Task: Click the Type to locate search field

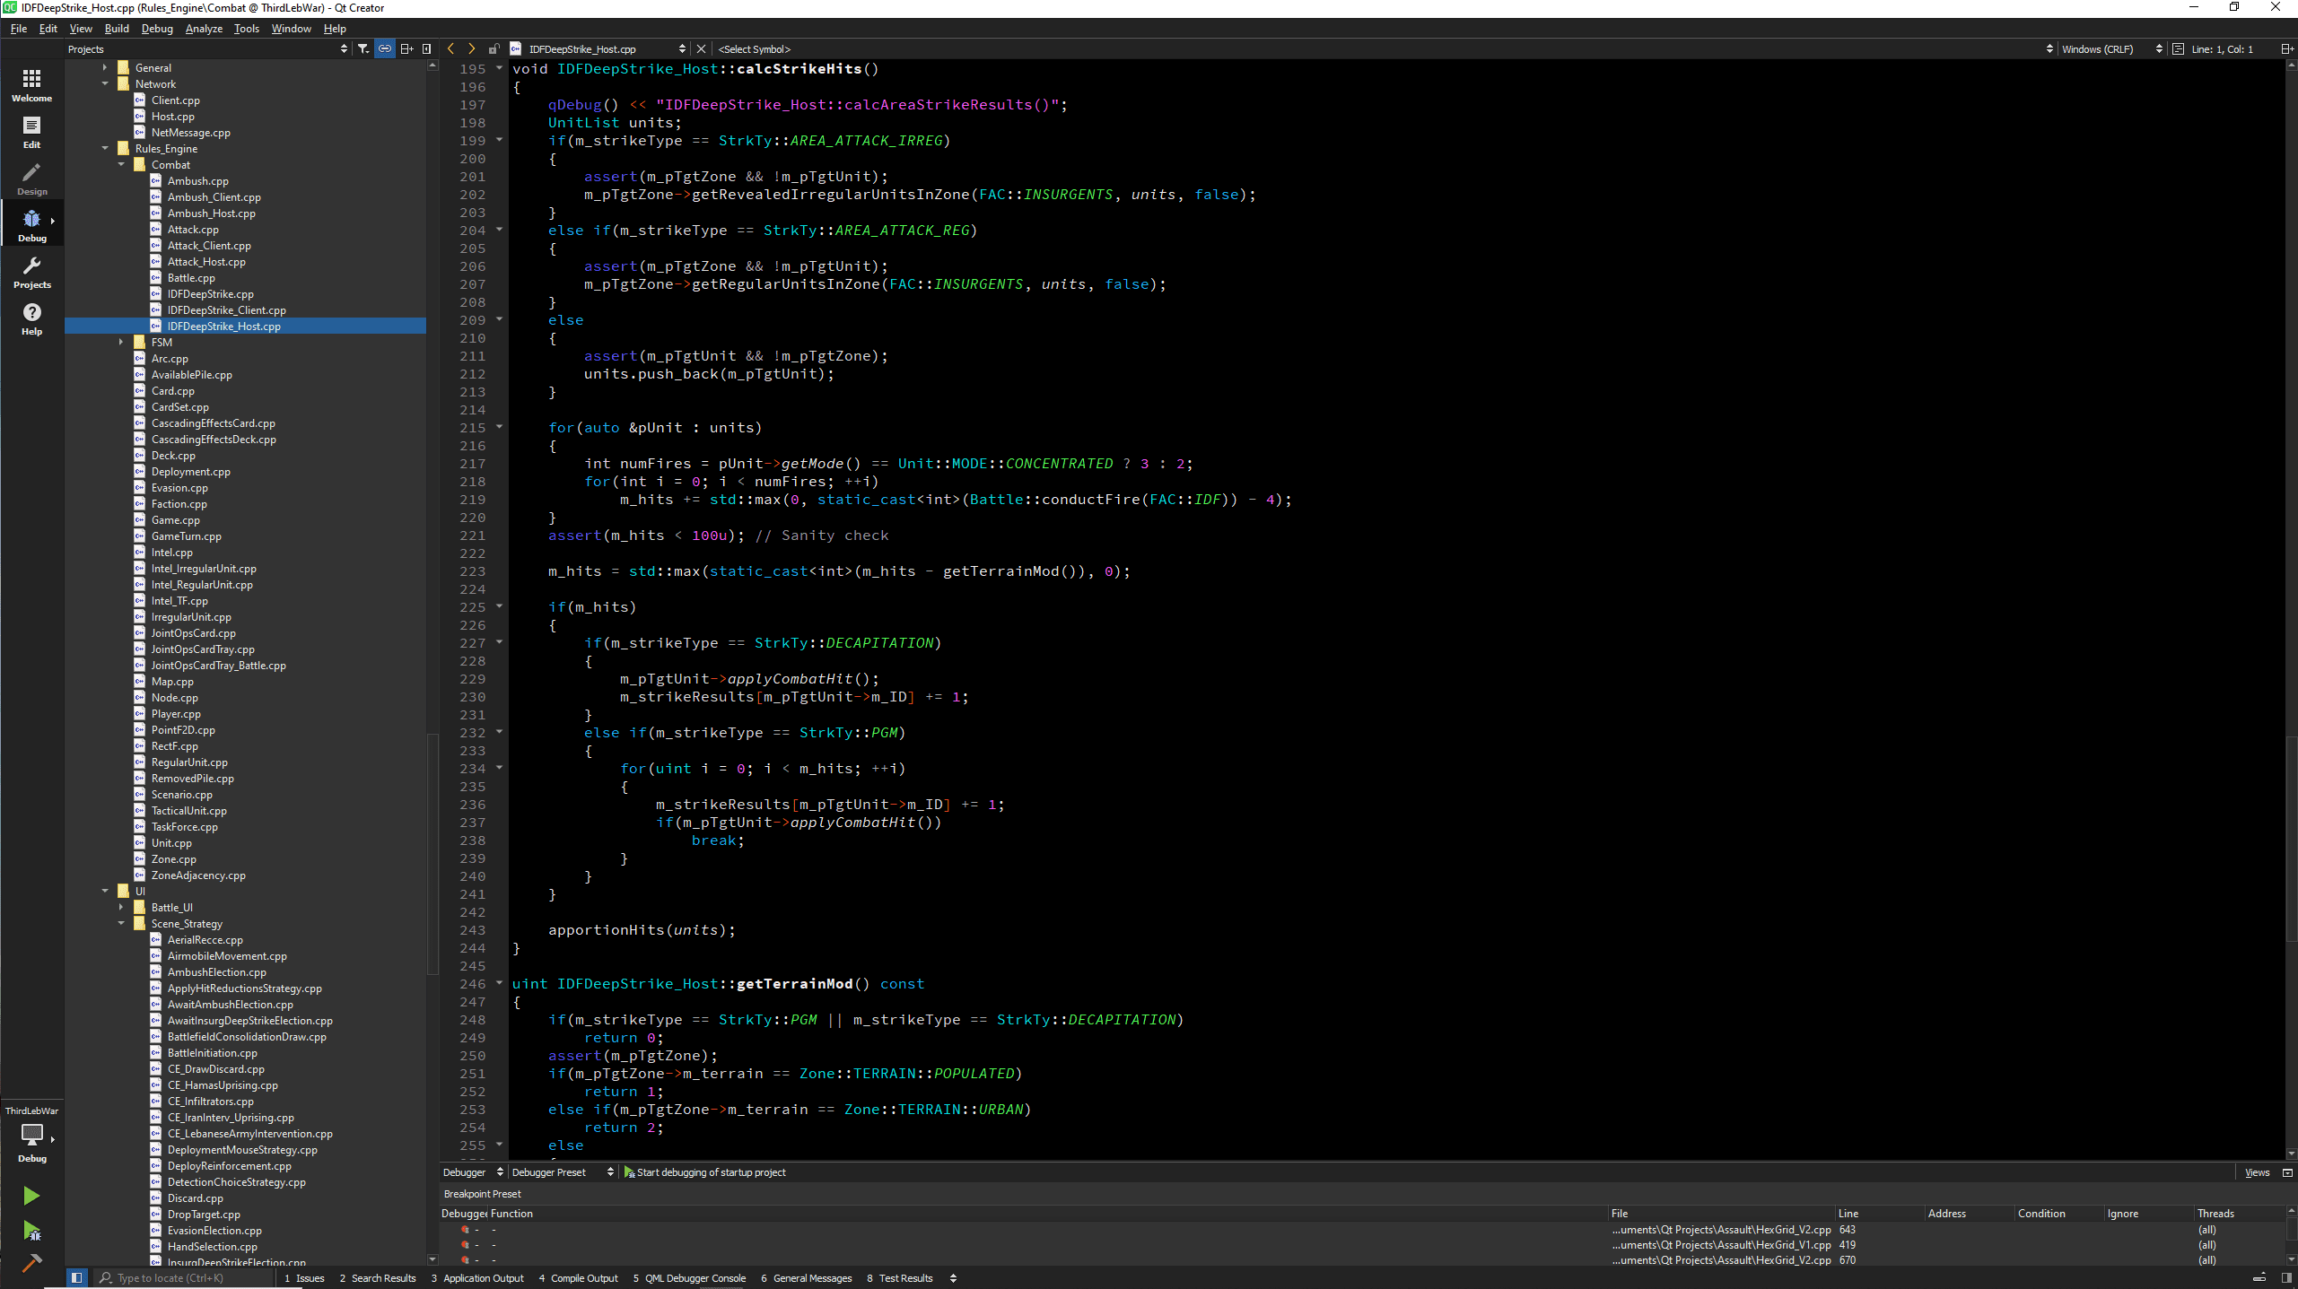Action: tap(185, 1278)
